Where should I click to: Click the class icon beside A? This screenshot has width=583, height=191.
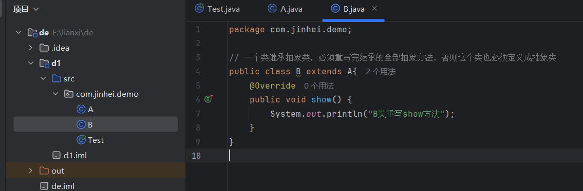coord(81,110)
